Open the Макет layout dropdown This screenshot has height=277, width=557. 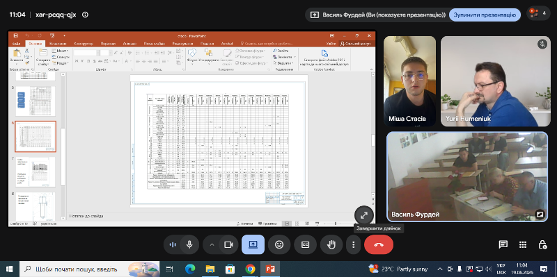tap(61, 51)
